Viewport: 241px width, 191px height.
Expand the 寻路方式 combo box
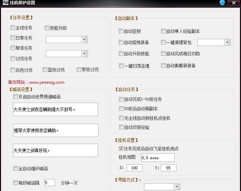[x=177, y=187]
